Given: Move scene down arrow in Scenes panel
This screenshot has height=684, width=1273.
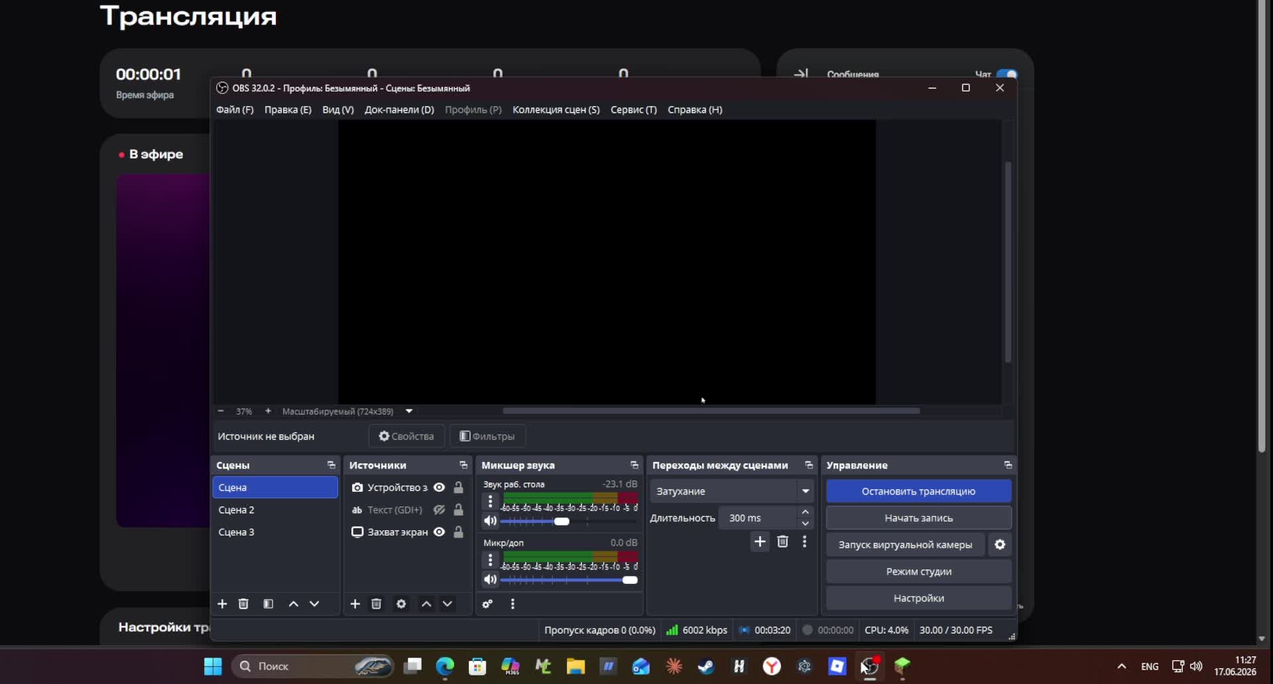Looking at the screenshot, I should pos(314,604).
